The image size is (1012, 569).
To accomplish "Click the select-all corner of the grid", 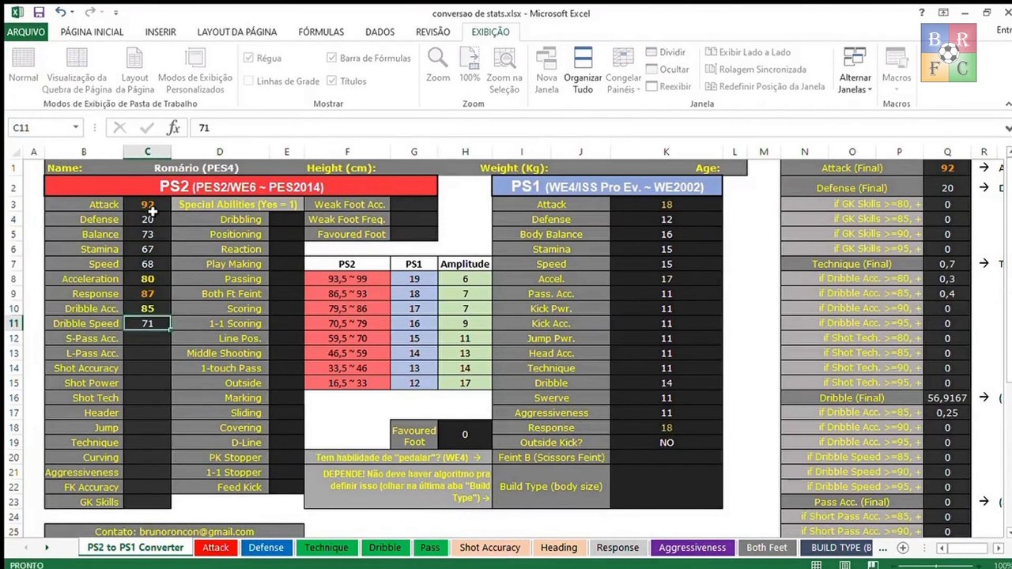I will click(14, 152).
